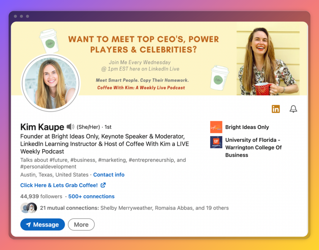This screenshot has height=250, width=319.
Task: Click the paper plane icon on Message
Action: pyautogui.click(x=28, y=225)
